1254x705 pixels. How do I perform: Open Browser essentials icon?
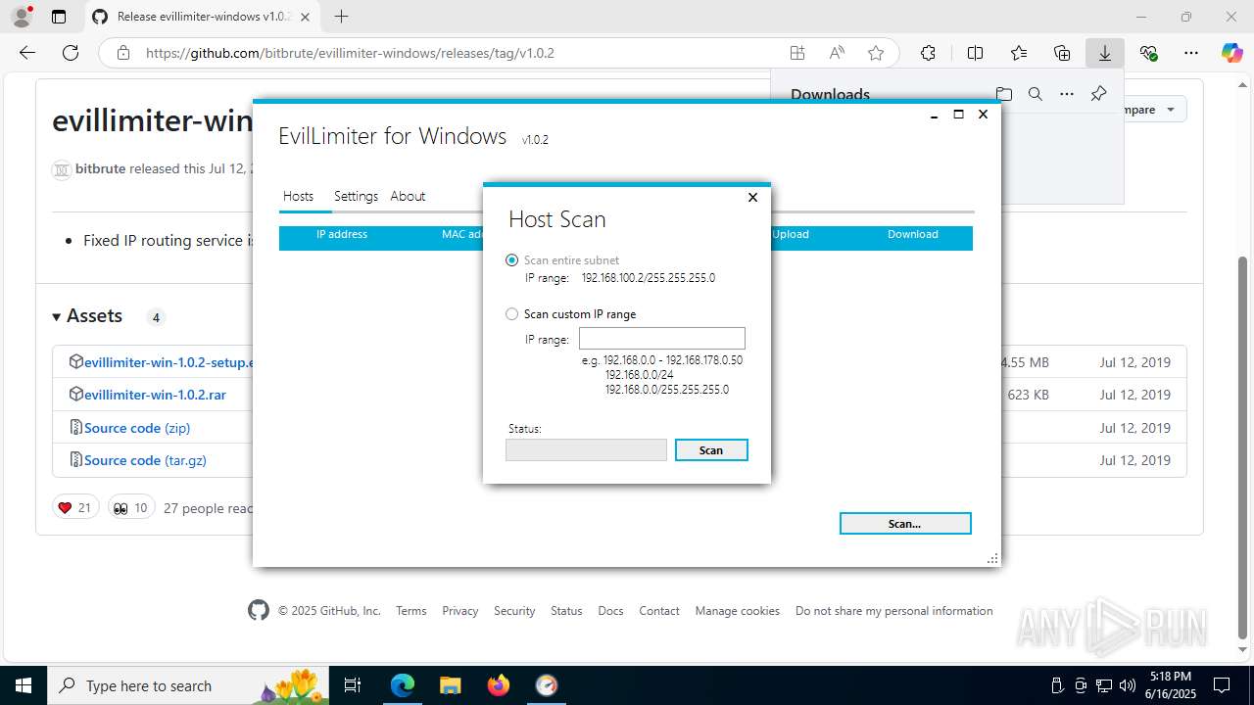(1148, 53)
